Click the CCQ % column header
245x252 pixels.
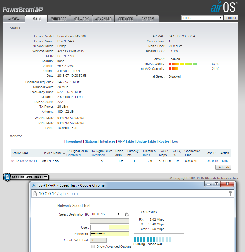[x=177, y=153]
